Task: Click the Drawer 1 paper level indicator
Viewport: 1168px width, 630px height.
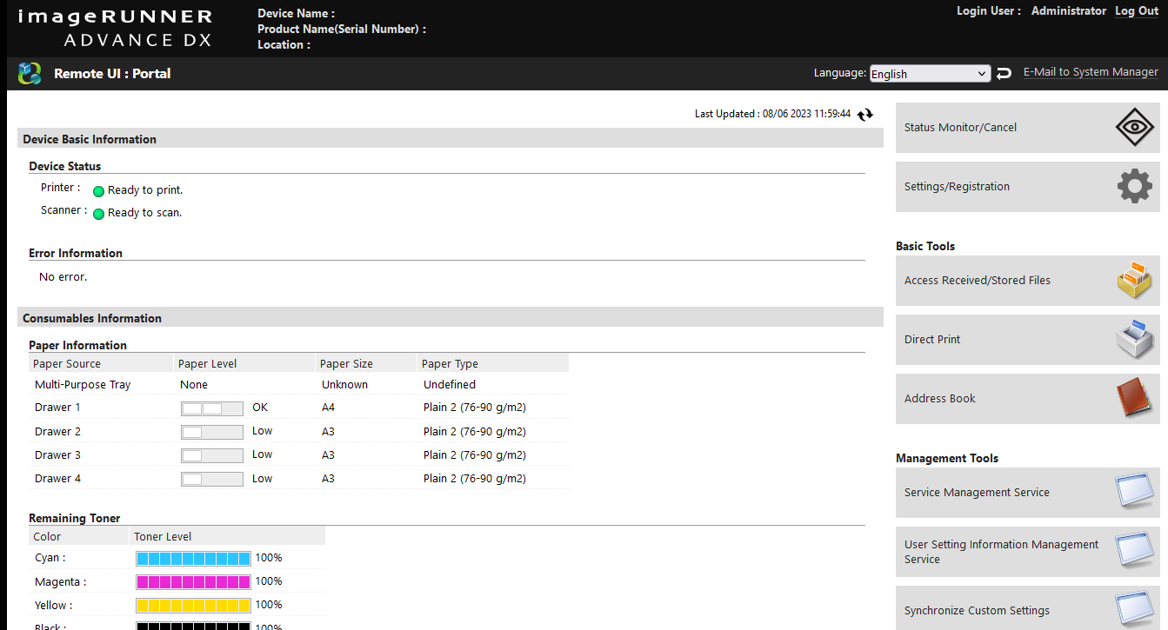Action: point(212,408)
